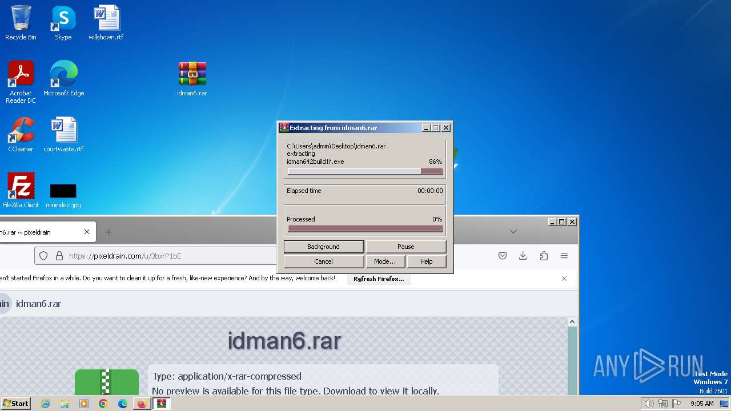Launch Internet Explorer from taskbar
Viewport: 731px width, 411px height.
[x=45, y=404]
